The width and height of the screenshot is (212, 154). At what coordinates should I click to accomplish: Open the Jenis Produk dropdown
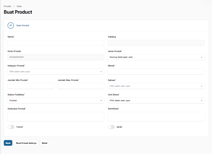(156, 57)
